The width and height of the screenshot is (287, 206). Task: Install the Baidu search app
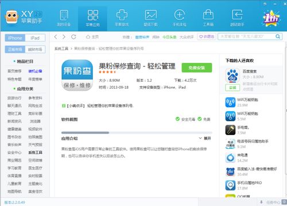pyautogui.click(x=232, y=88)
